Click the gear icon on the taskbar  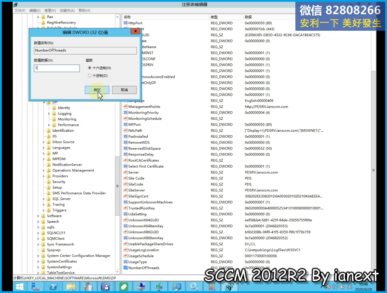194,286
